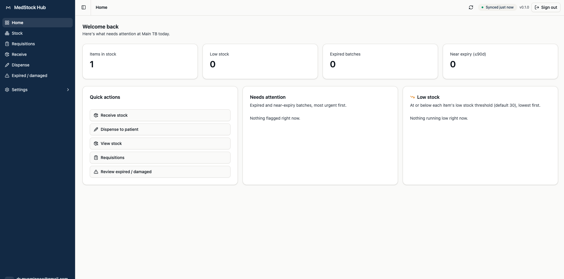Screen dimensions: 564x279
Task: Click the refresh sync icon
Action: tap(471, 7)
